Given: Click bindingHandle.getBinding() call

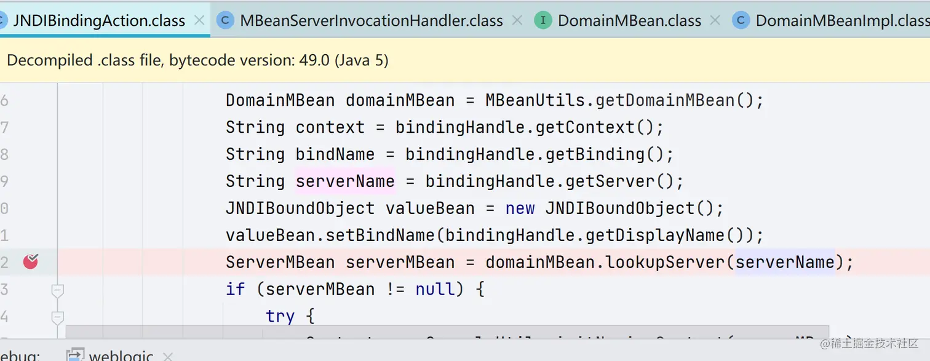Looking at the screenshot, I should coord(534,154).
